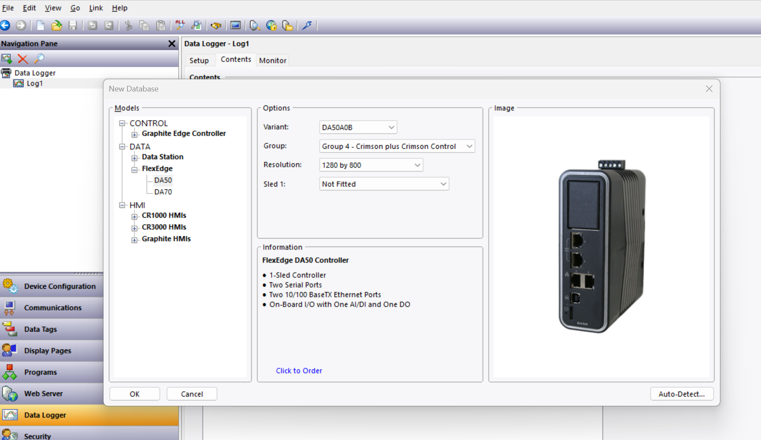Follow the Click to Order link
The width and height of the screenshot is (761, 440).
pyautogui.click(x=299, y=371)
